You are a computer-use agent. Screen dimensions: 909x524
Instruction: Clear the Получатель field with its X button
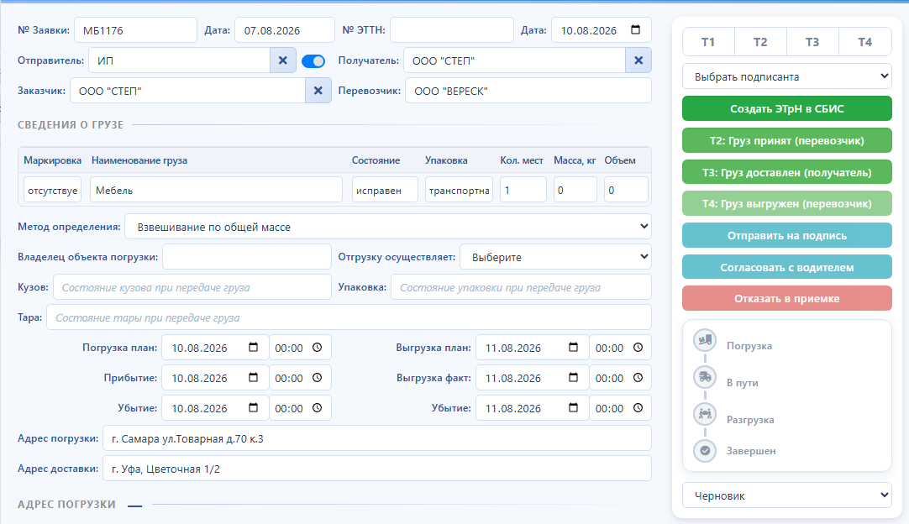[638, 60]
